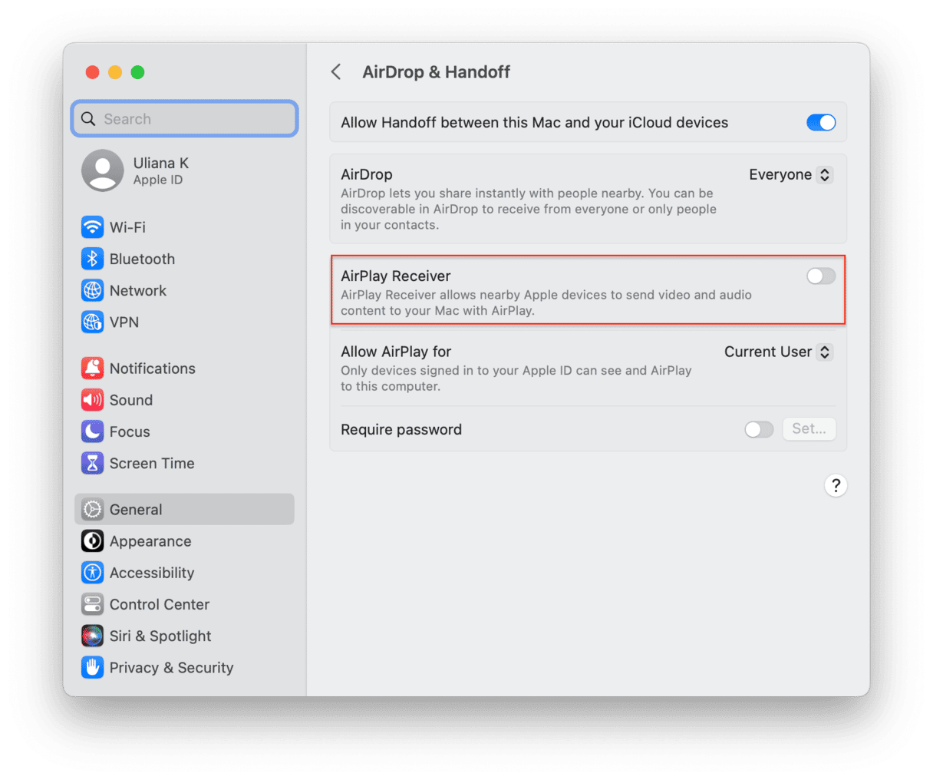Click the Focus moon icon

pyautogui.click(x=92, y=431)
